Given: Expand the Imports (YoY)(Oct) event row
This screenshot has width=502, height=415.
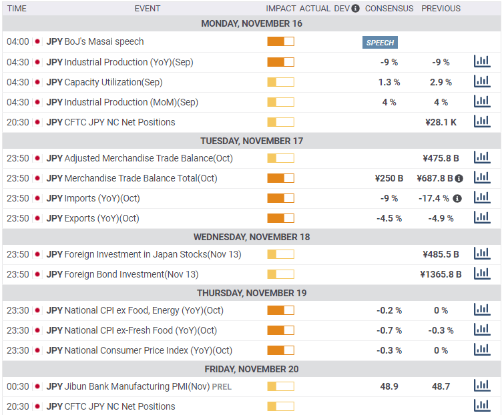Looking at the screenshot, I should tap(102, 198).
